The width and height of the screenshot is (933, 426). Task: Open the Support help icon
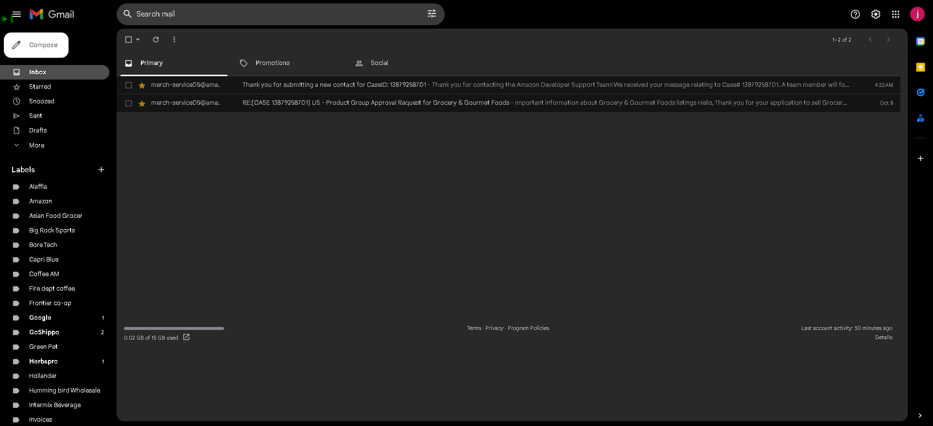[x=855, y=15]
